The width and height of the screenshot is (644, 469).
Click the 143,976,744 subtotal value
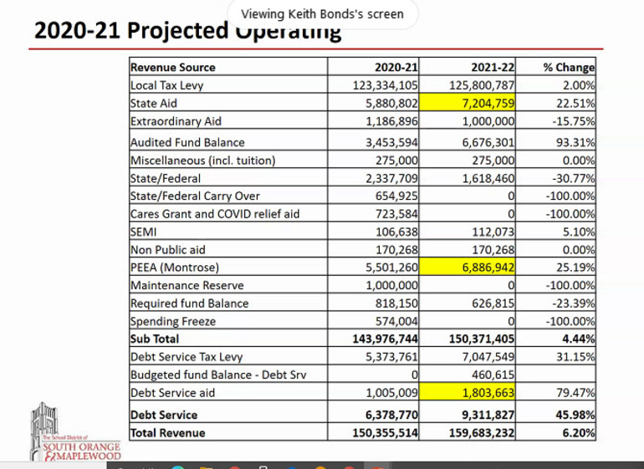[386, 339]
